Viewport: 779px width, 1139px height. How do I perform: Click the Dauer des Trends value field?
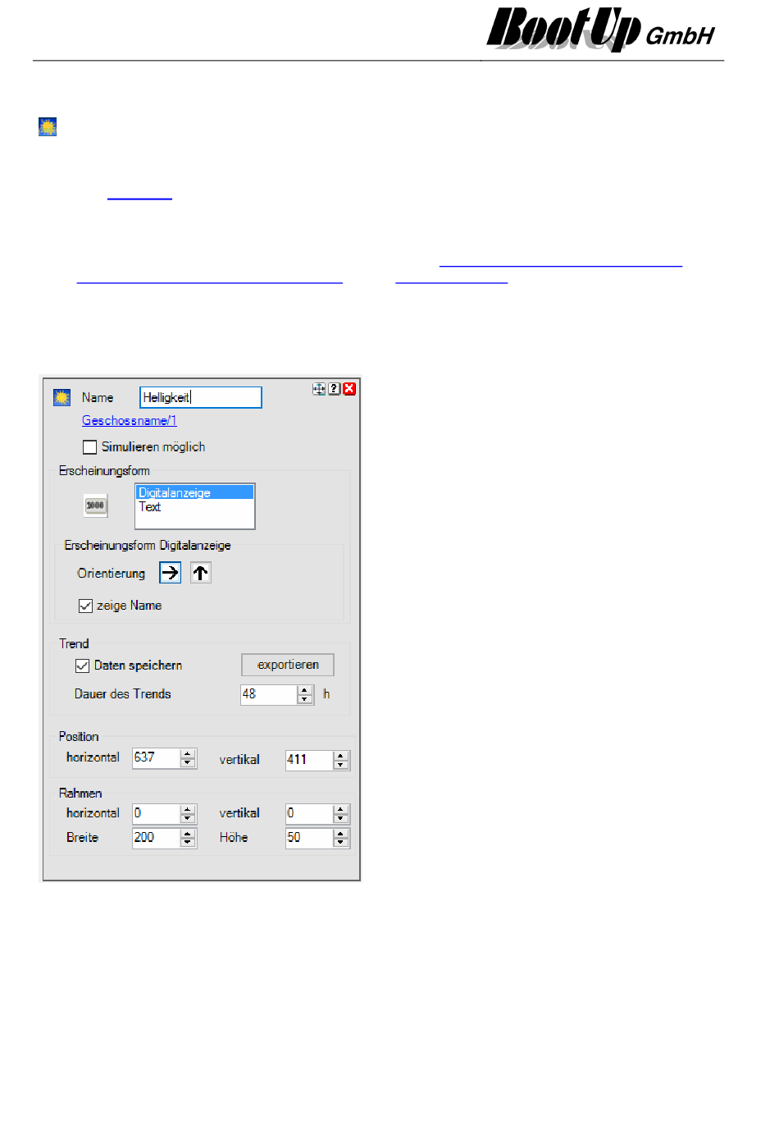click(x=268, y=694)
